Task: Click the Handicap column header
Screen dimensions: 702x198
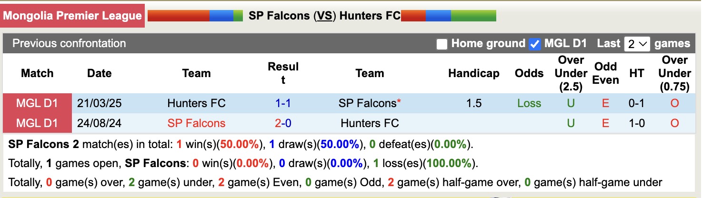Action: click(473, 73)
